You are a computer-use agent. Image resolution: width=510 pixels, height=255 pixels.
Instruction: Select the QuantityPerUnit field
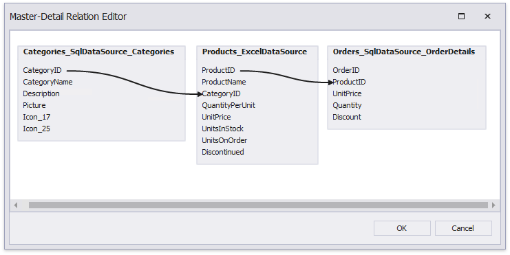click(229, 106)
